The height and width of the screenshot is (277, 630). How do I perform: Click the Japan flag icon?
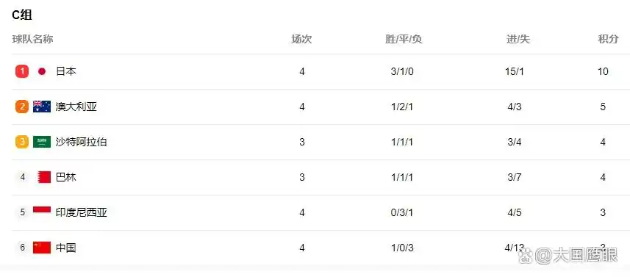[42, 72]
